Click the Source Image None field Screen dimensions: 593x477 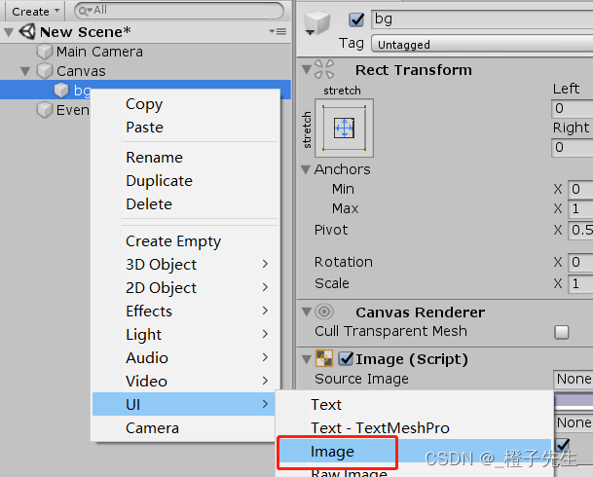click(x=573, y=379)
